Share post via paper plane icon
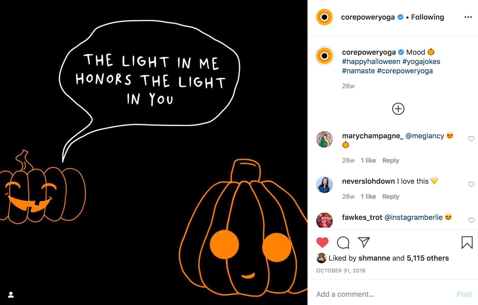 pos(364,242)
